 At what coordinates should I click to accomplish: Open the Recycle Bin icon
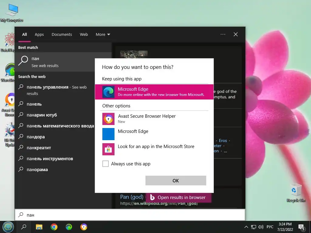(x=296, y=193)
